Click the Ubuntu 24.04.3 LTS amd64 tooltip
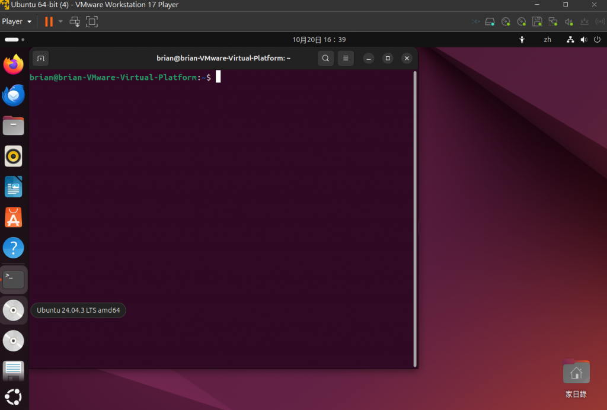Image resolution: width=607 pixels, height=410 pixels. tap(78, 310)
